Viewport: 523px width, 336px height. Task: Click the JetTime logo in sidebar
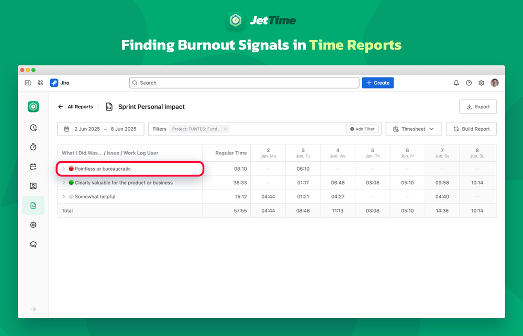pos(33,107)
